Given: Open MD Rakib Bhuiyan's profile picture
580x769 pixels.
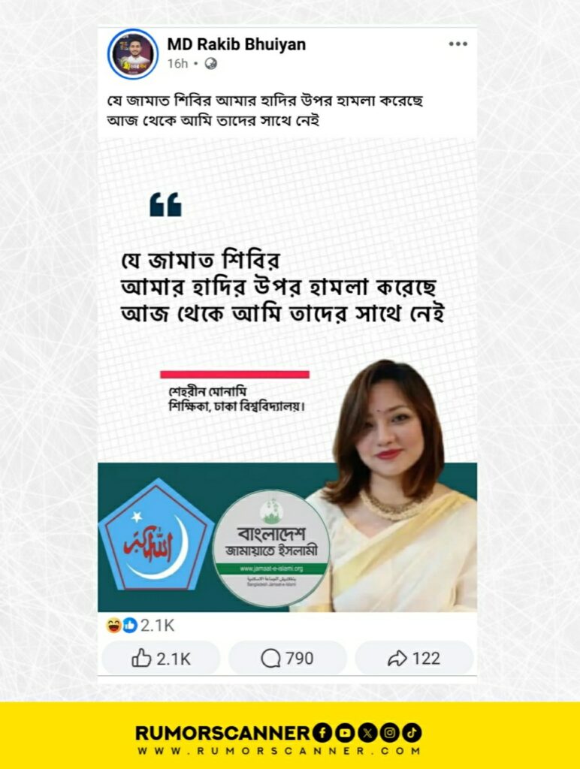Looking at the screenshot, I should coord(132,54).
